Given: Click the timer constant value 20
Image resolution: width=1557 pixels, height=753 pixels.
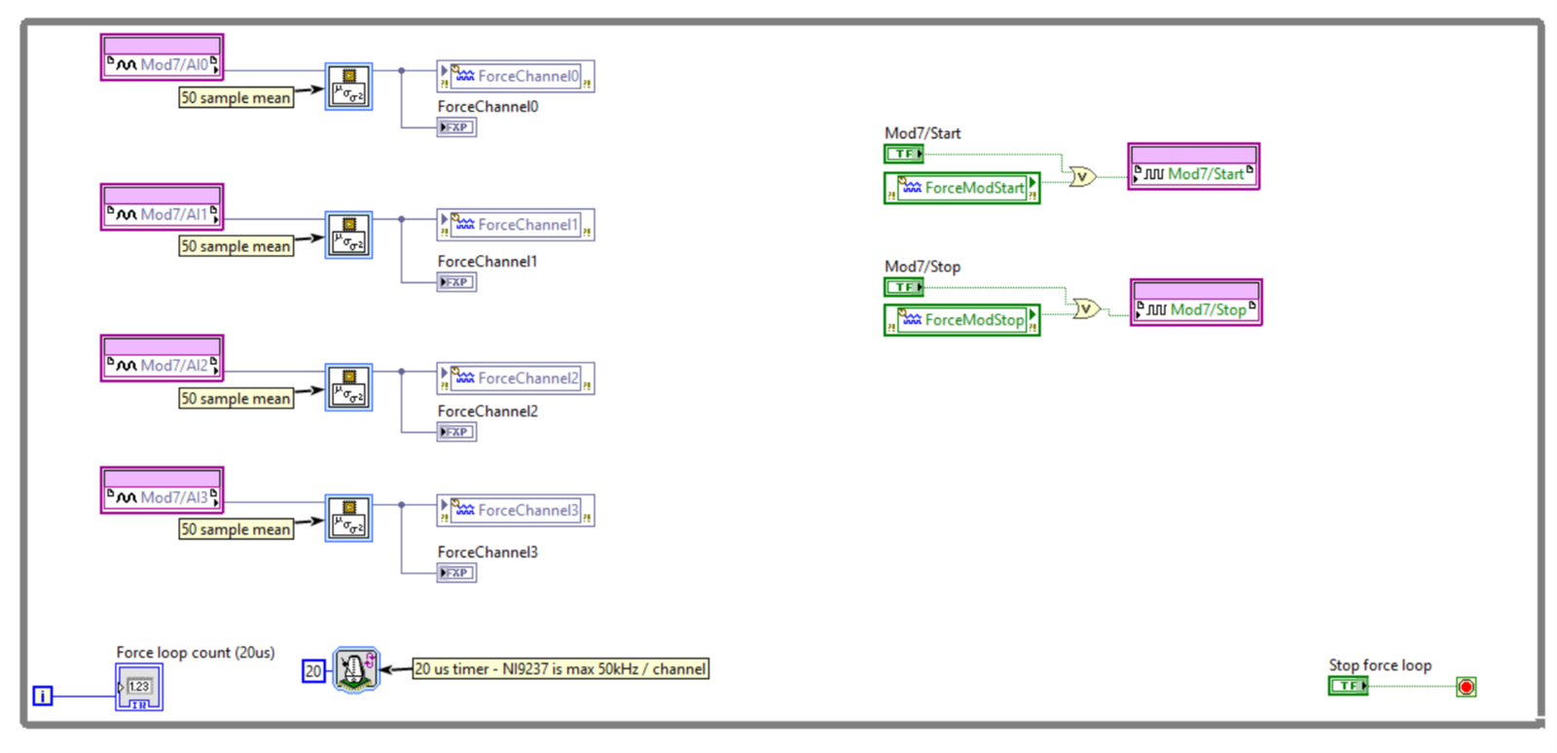Looking at the screenshot, I should (313, 670).
